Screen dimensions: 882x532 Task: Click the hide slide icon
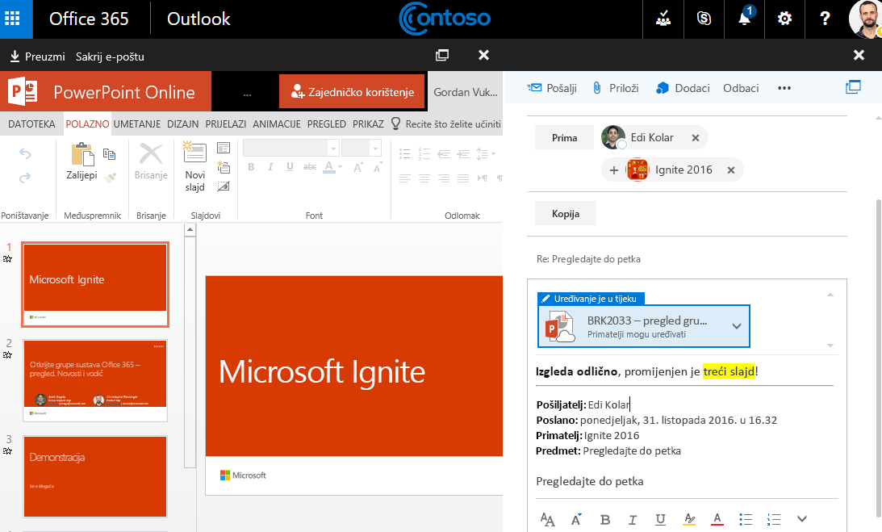point(224,186)
